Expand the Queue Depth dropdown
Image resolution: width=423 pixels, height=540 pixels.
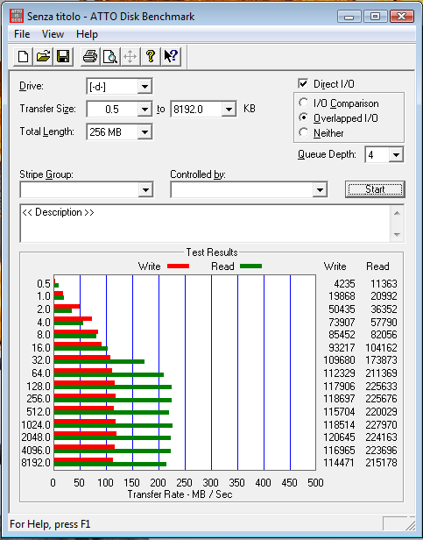[396, 154]
